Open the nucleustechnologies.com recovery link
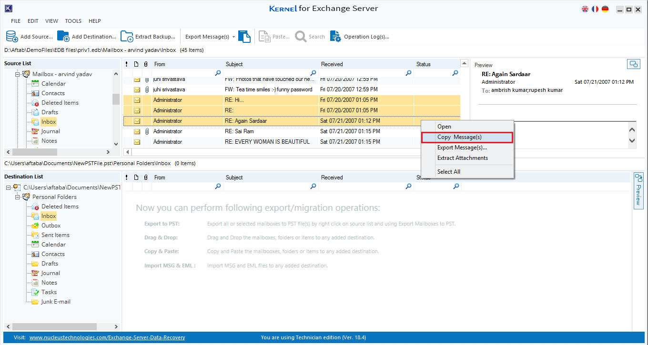Screen dimensions: 648x345 click(x=107, y=338)
